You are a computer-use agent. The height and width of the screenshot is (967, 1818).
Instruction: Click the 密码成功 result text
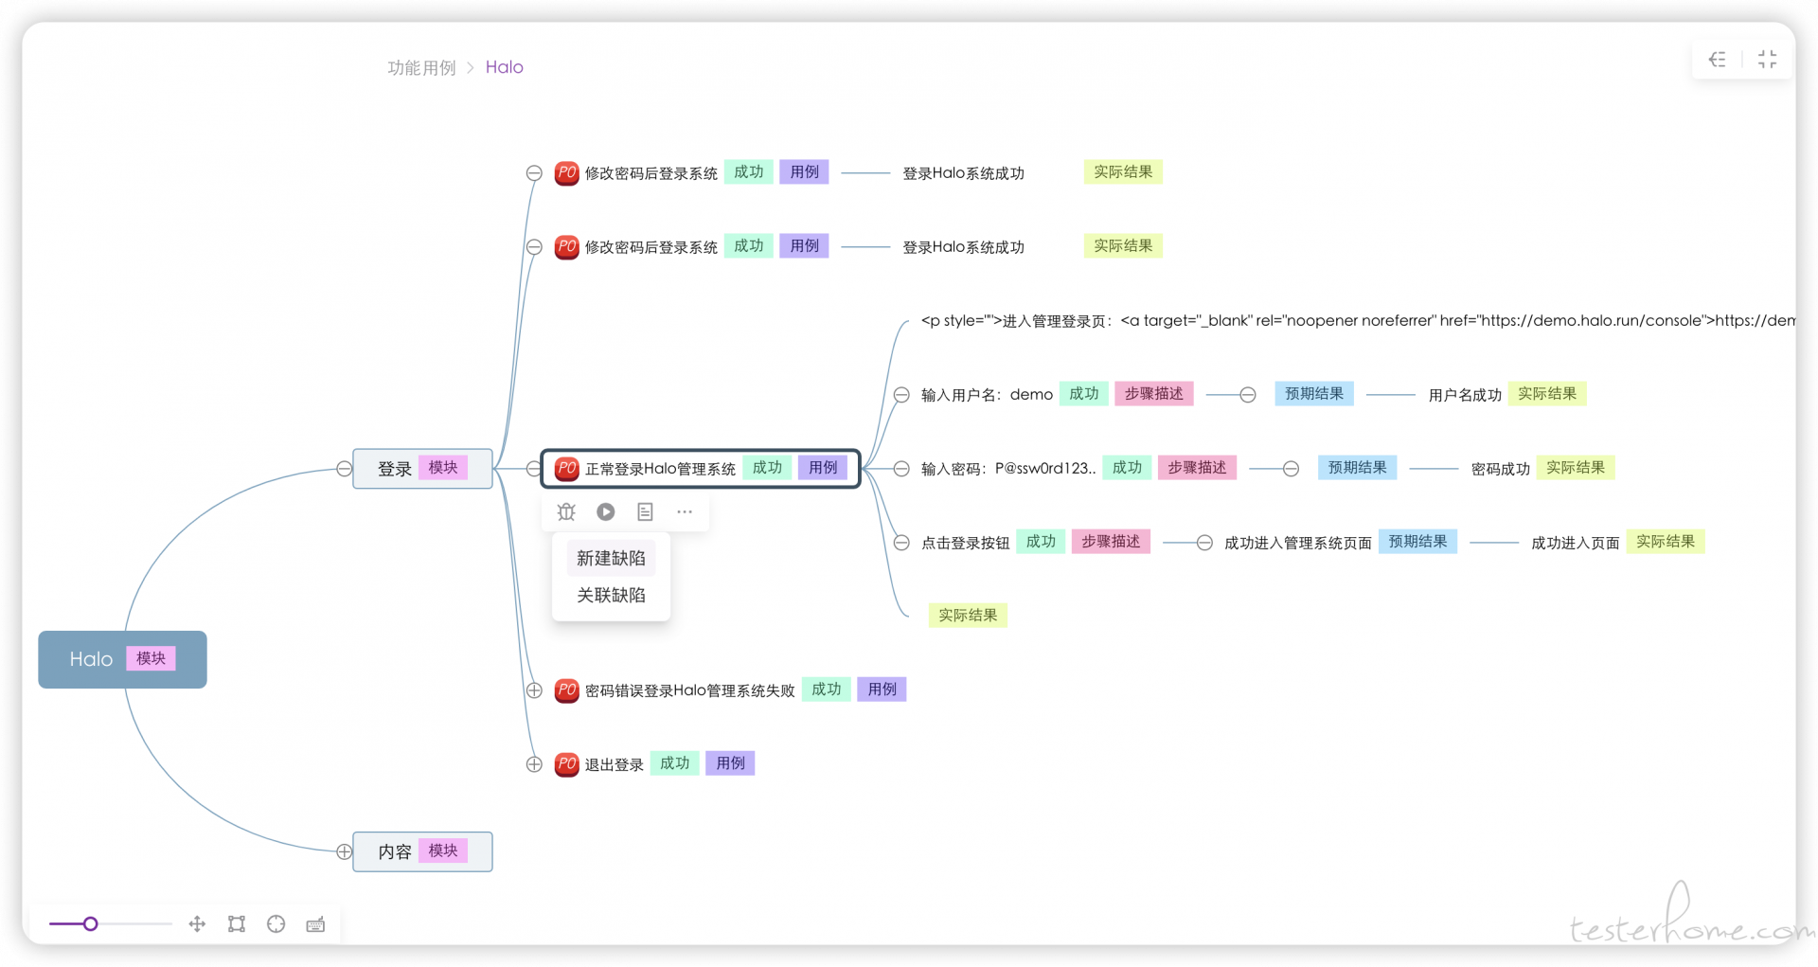pos(1500,469)
